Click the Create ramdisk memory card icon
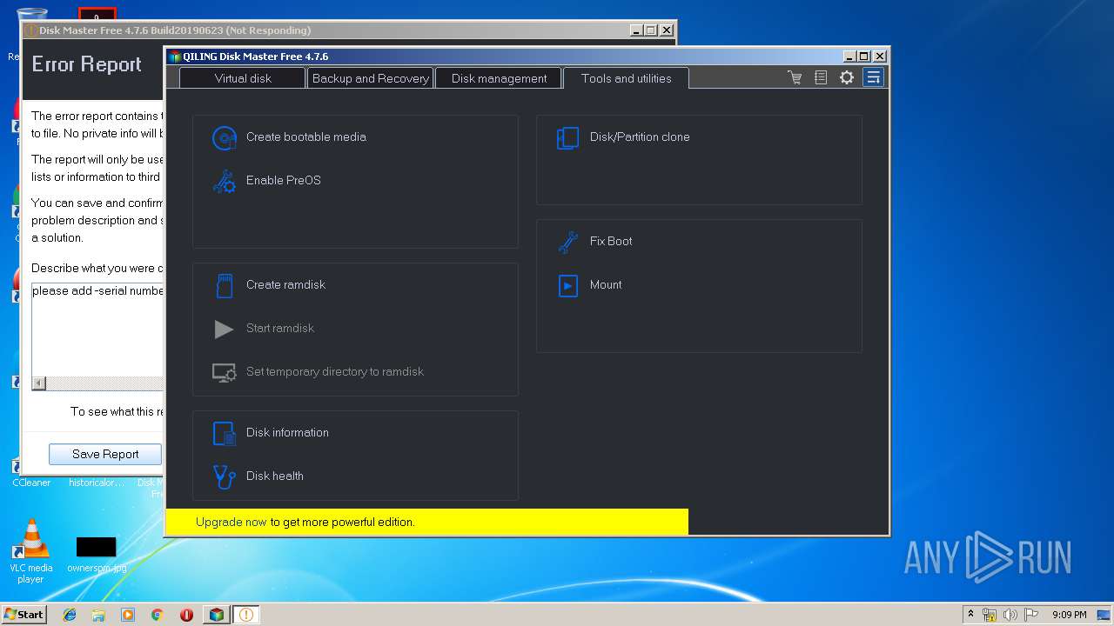 [x=225, y=285]
